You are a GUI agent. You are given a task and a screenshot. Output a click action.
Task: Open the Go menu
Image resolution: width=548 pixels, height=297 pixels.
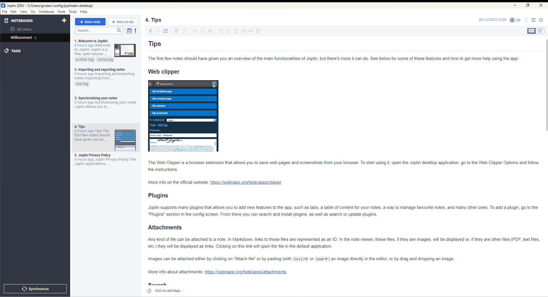coord(33,12)
